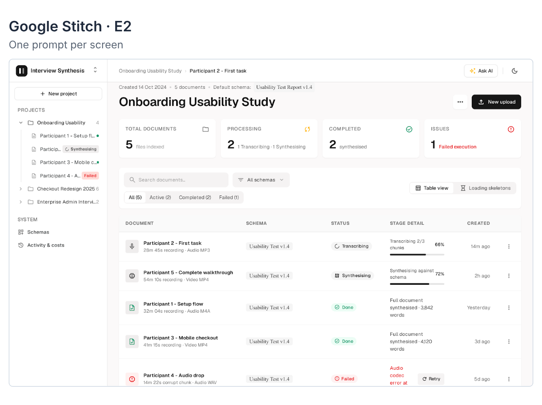542x405 pixels.
Task: Collapse the Onboarding Usability project folder
Action: [x=20, y=123]
